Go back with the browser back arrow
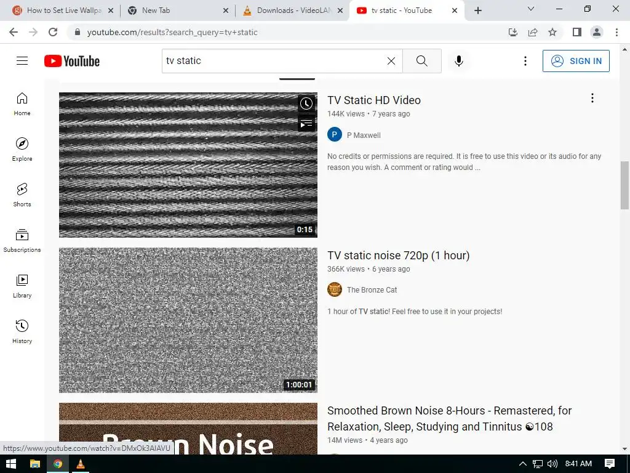 coord(14,32)
